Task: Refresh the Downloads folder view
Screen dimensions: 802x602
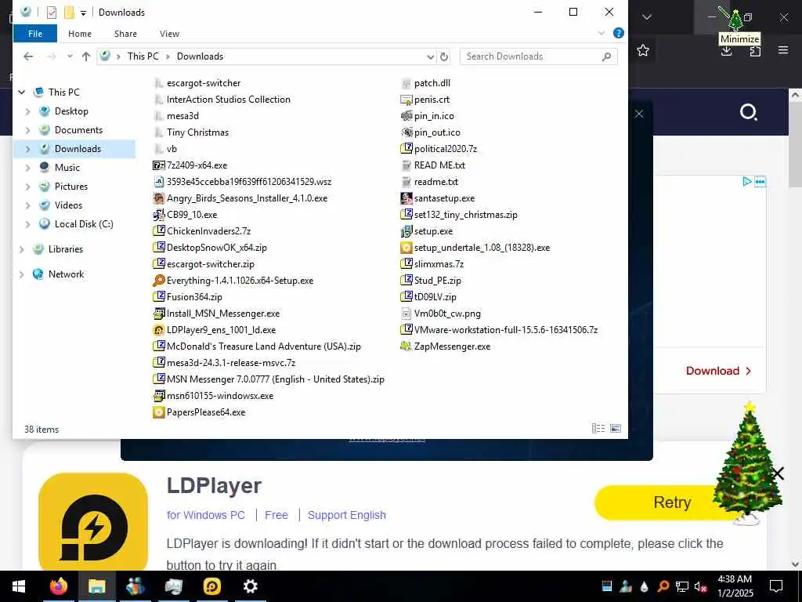Action: pos(444,56)
